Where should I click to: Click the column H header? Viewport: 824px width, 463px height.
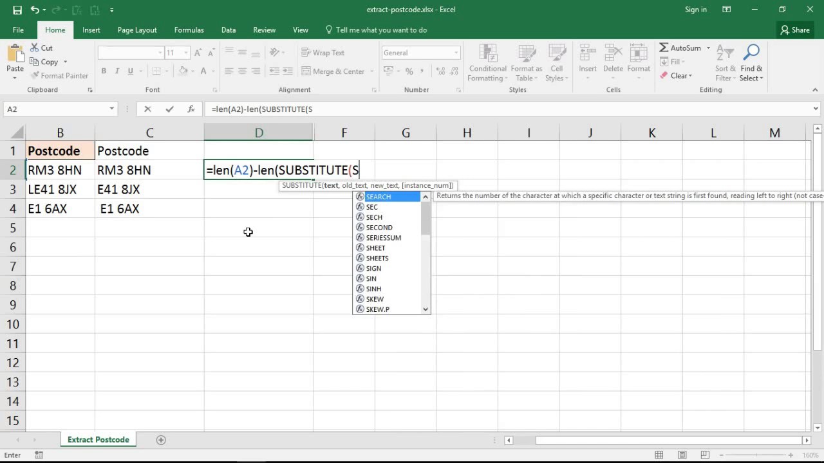pyautogui.click(x=467, y=132)
